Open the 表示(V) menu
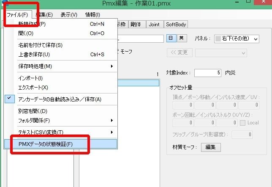 69,15
